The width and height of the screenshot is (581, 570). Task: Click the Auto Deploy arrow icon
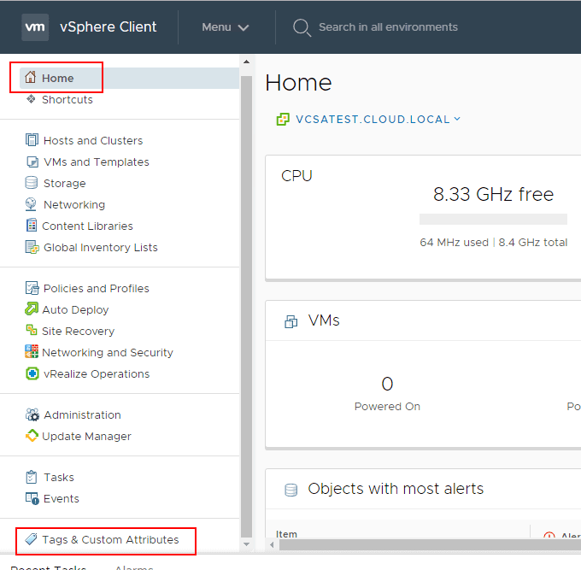click(x=32, y=309)
